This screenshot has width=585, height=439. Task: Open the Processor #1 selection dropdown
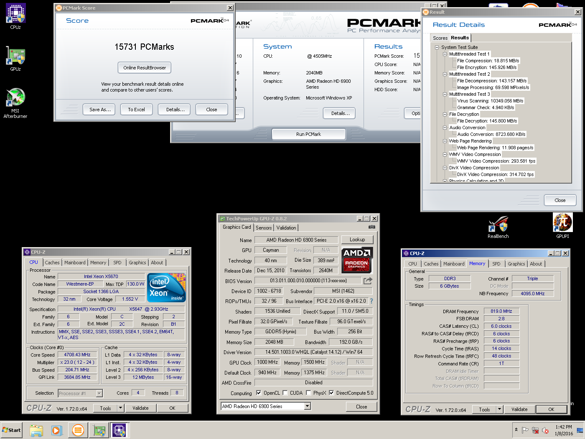tap(99, 393)
